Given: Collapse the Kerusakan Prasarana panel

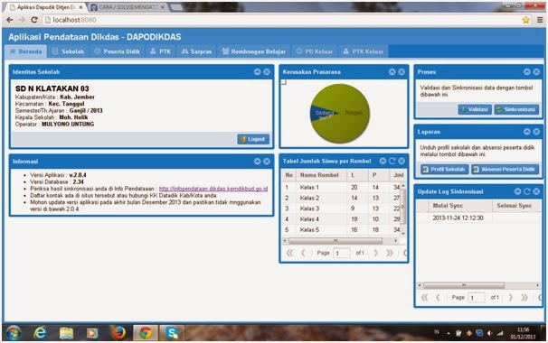Looking at the screenshot, I should click(392, 72).
